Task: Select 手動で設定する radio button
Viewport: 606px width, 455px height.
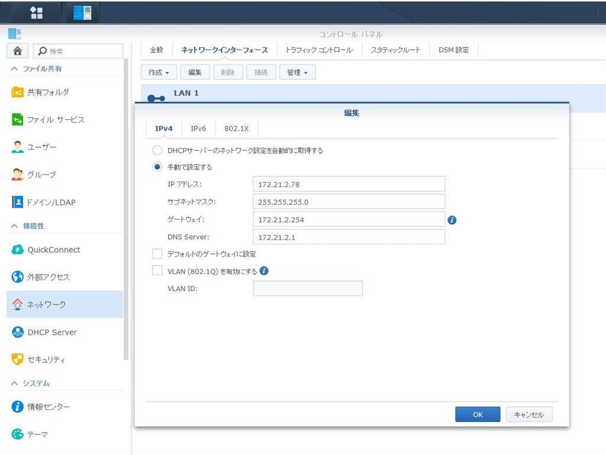Action: coord(157,167)
